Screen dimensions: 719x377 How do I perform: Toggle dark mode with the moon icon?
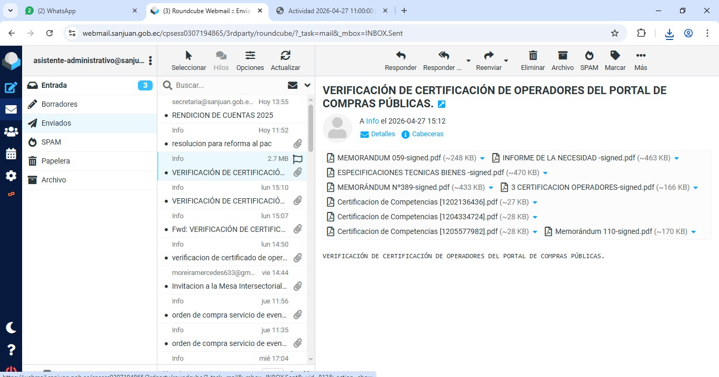pos(11,328)
